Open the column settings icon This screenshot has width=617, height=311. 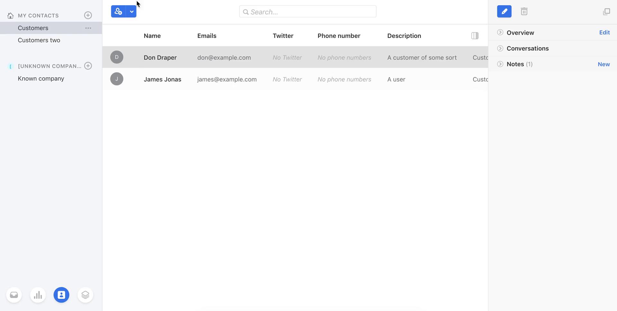475,36
